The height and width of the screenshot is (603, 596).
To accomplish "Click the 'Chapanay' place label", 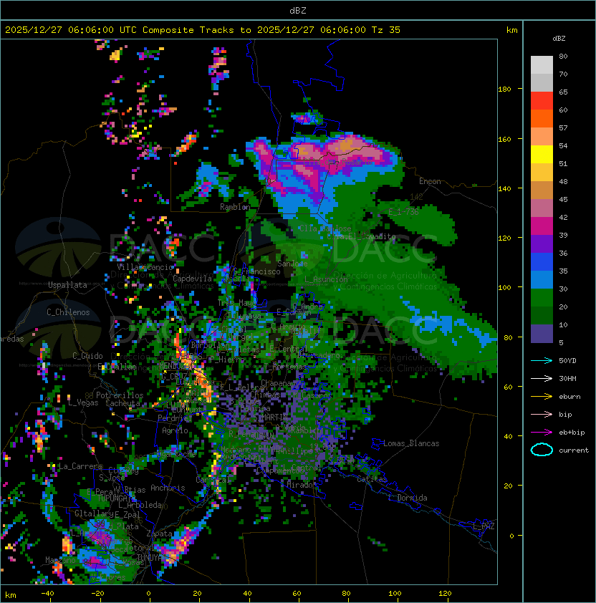I will [x=279, y=383].
